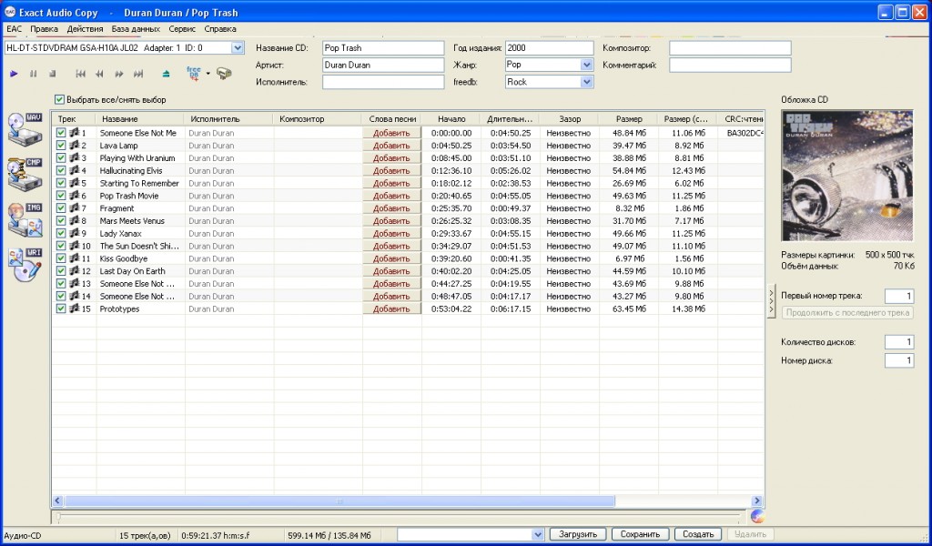Open the EAC menu
This screenshot has width=932, height=546.
(x=14, y=28)
